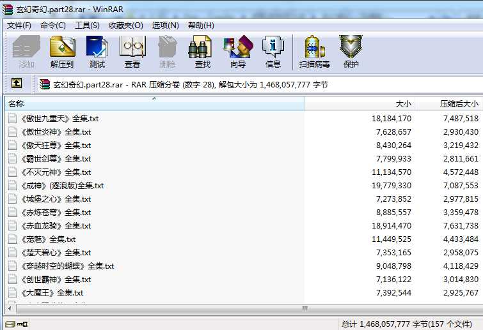483x330 pixels.
Task: Click the archive icon in the address bar
Action: pyautogui.click(x=45, y=84)
